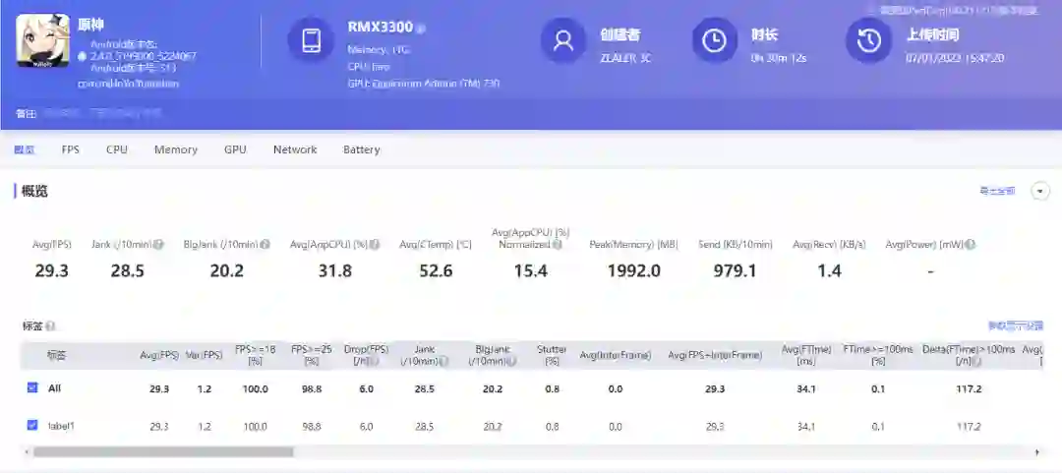Click the horizontal scrollbar thumb under the table
The height and width of the screenshot is (473, 1062).
pyautogui.click(x=163, y=452)
